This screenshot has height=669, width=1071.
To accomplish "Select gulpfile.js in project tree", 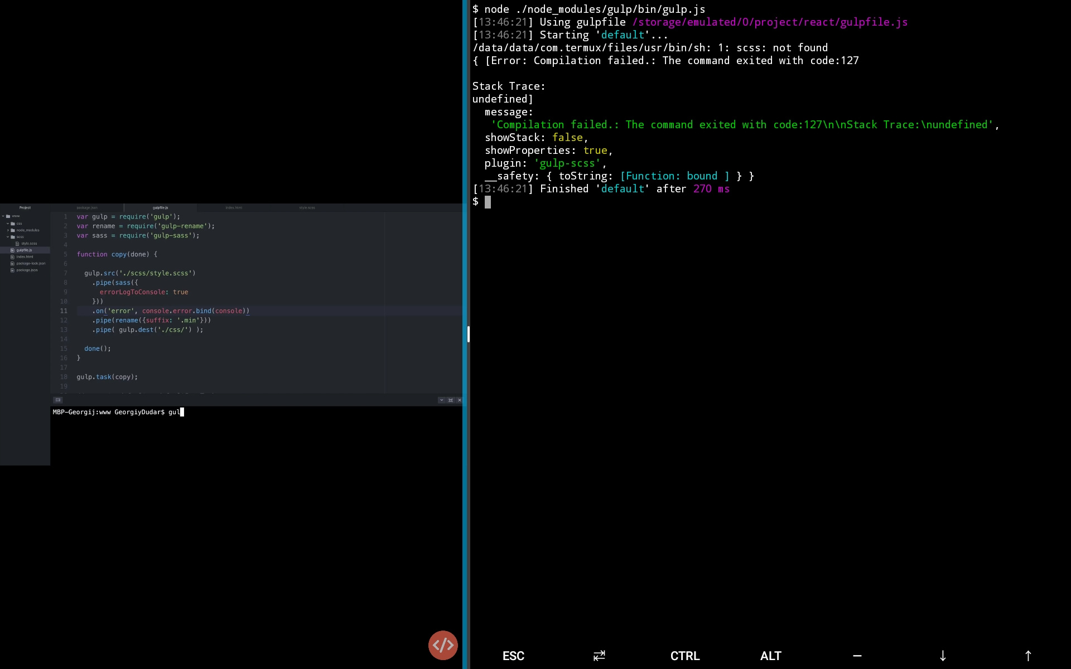I will (24, 250).
